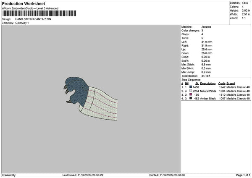252x178 pixels.
Task: Click the Total Bobbin value "34.15ft"
Action: point(206,76)
